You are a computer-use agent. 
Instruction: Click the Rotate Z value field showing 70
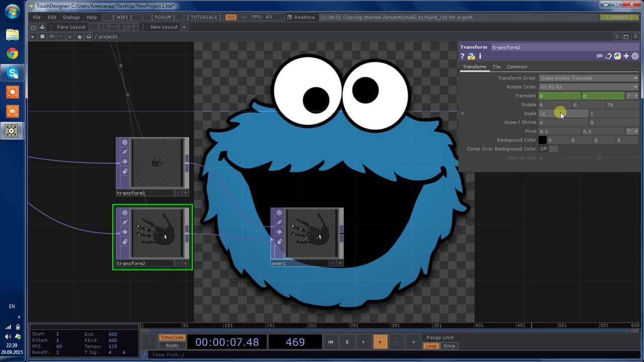pyautogui.click(x=621, y=105)
